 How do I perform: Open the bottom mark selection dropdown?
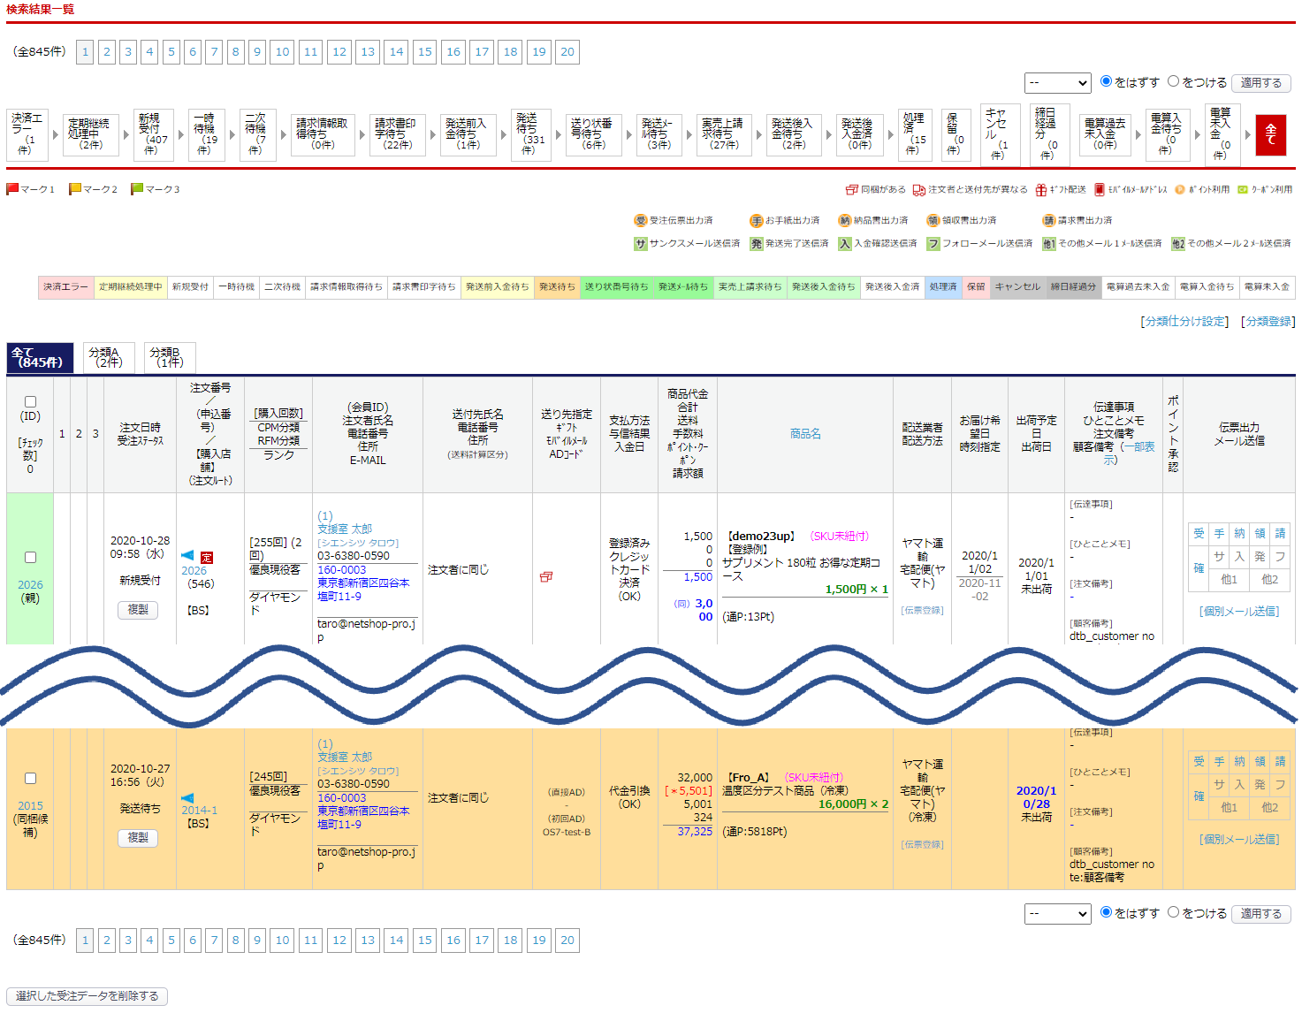point(1057,914)
